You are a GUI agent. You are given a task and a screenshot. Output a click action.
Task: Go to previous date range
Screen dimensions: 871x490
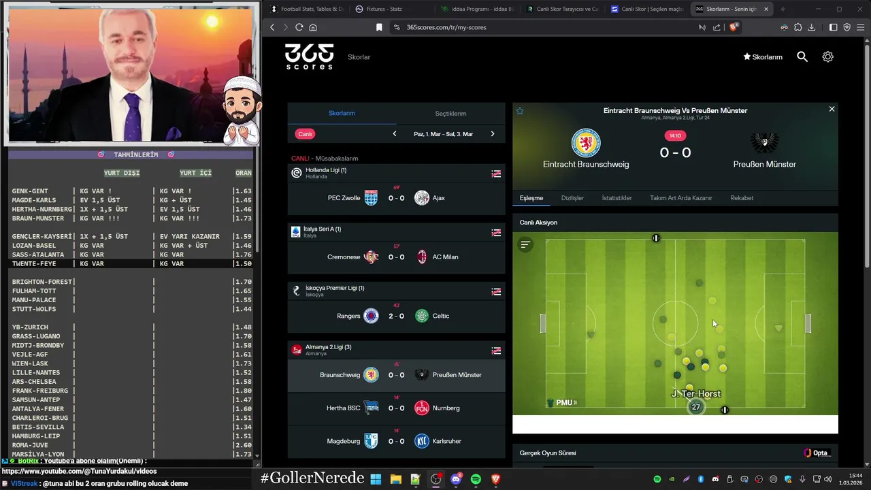pyautogui.click(x=395, y=134)
